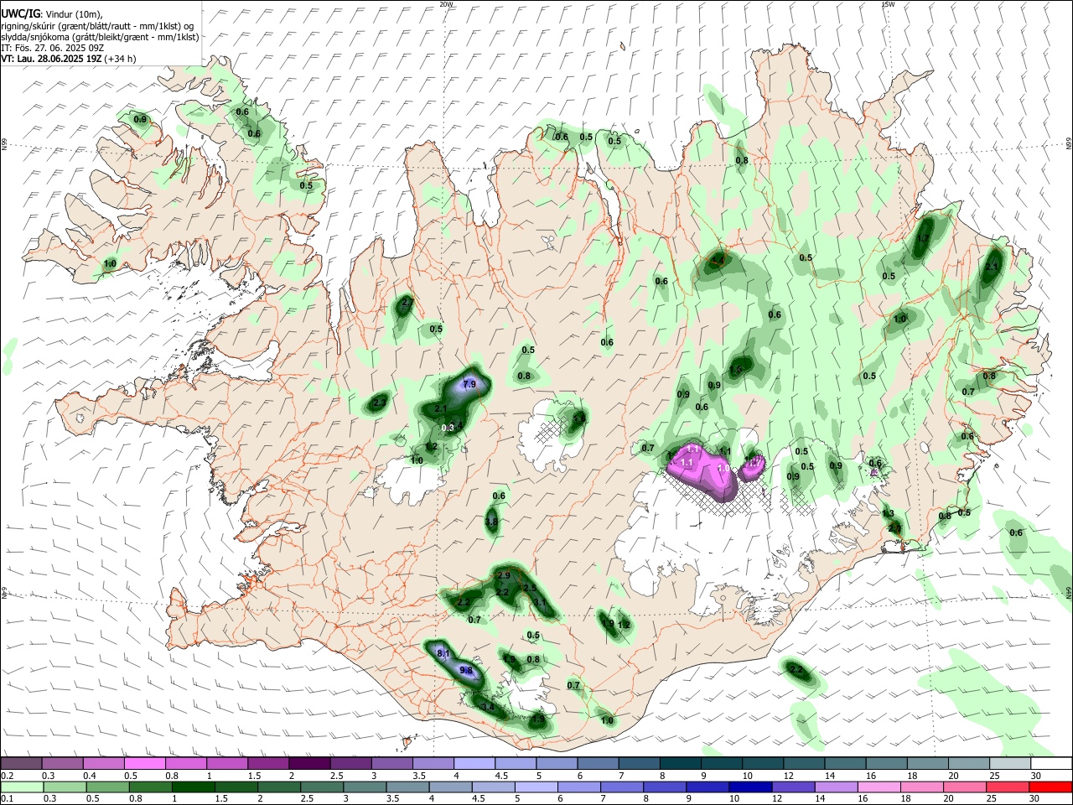Select the 2.3 rainfall value label
Screen dimensions: 1073x805
coord(379,403)
